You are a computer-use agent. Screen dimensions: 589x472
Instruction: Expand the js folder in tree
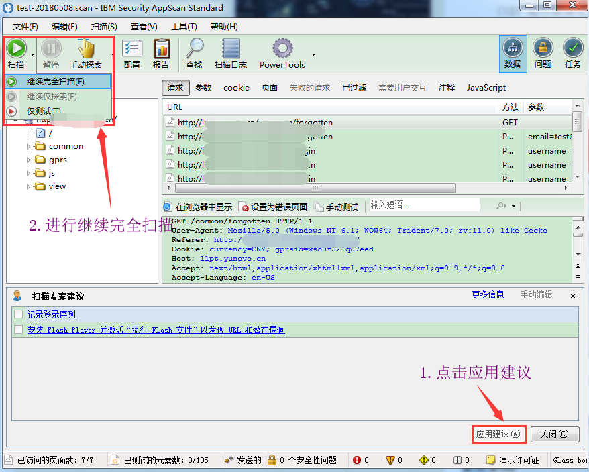pos(29,173)
